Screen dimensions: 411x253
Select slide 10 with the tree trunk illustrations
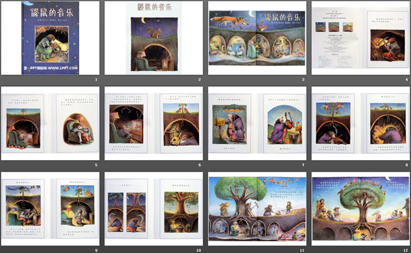tap(153, 210)
